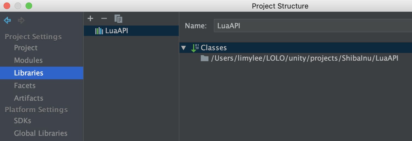Screen dimensions: 412x141
Task: Click the back navigation arrow
Action: (7, 20)
